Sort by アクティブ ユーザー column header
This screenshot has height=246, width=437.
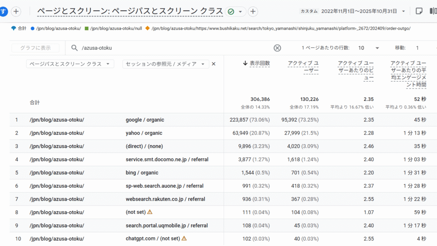point(303,67)
